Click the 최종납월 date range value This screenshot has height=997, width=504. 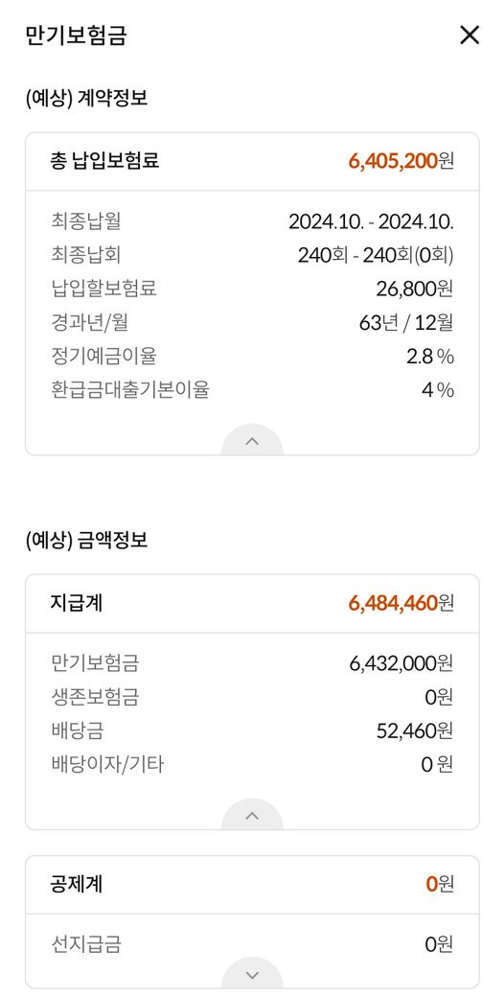[371, 221]
